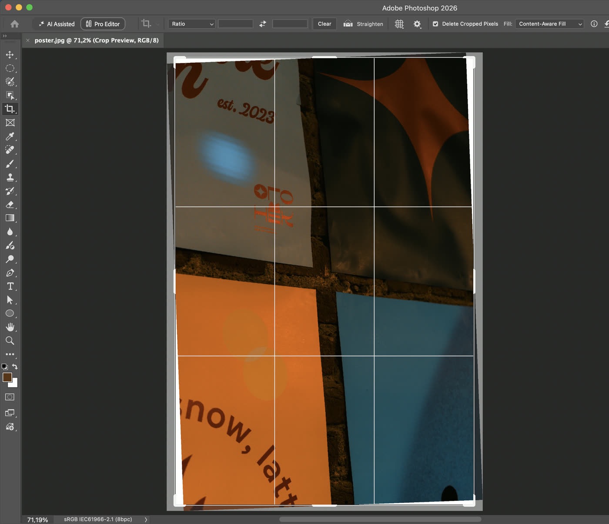
Task: Expand the status bar info arrow
Action: [x=146, y=519]
